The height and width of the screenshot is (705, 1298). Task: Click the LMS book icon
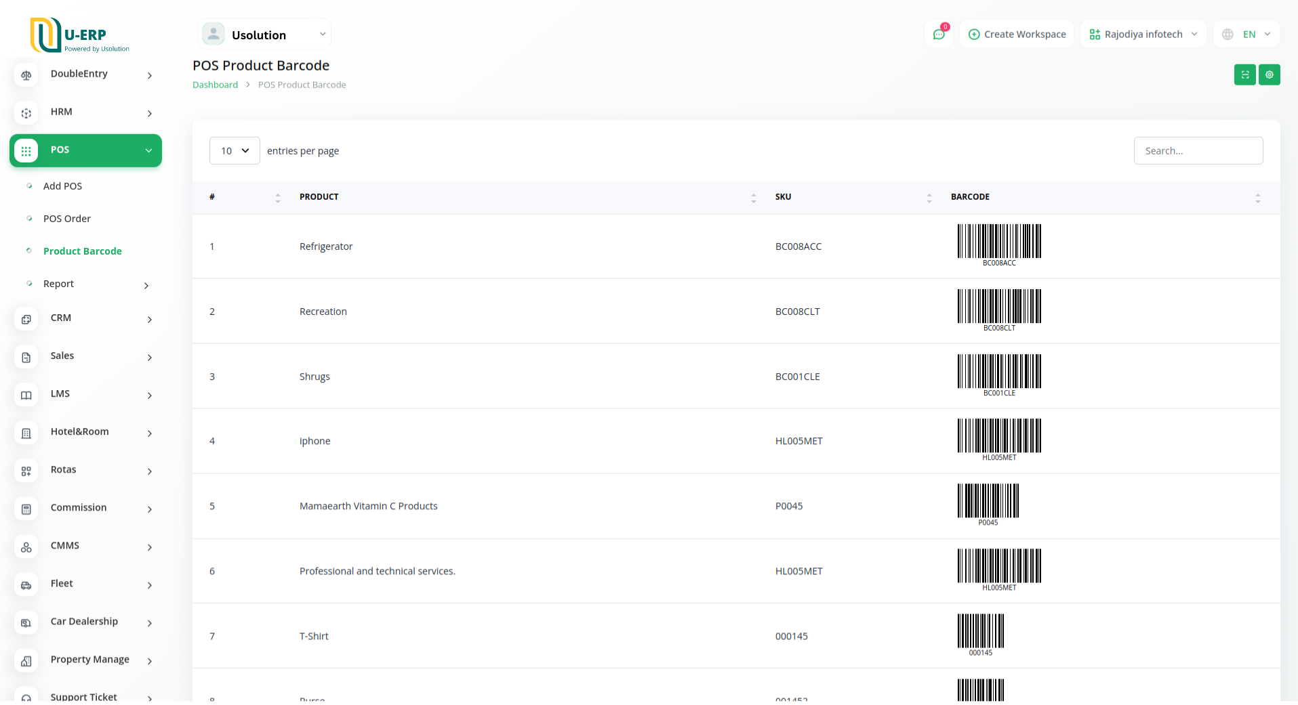point(26,395)
